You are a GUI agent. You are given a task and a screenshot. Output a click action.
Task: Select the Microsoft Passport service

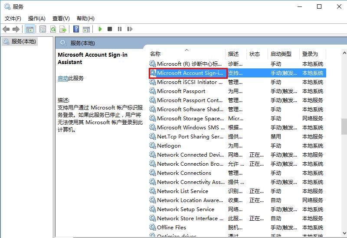[237, 91]
